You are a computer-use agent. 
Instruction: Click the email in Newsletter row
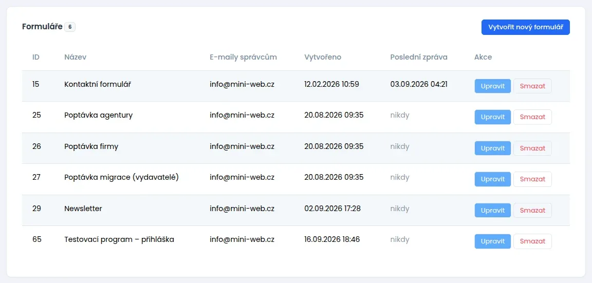[242, 209]
